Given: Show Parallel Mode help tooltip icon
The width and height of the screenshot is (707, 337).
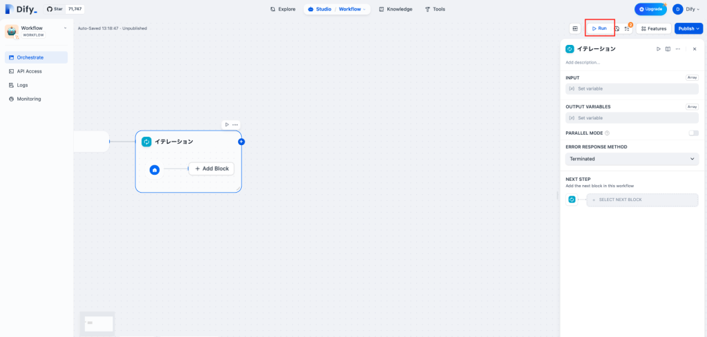Looking at the screenshot, I should pos(607,133).
